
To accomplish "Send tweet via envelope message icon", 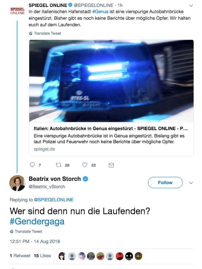I will pos(111,165).
